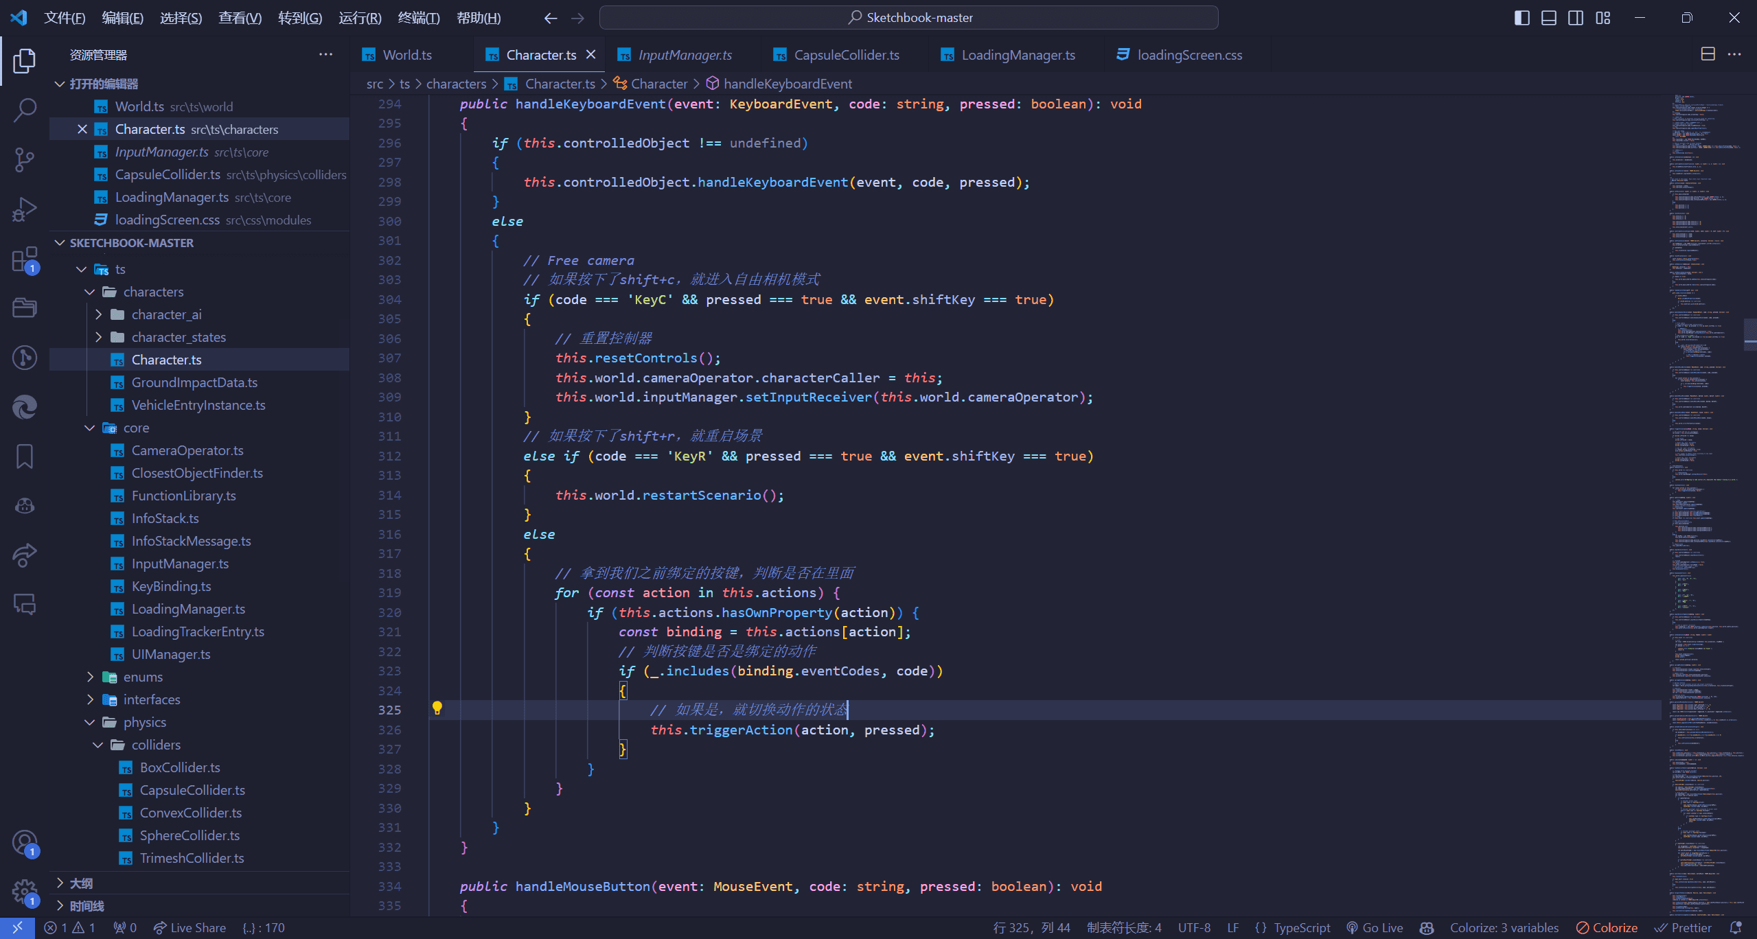Open the Copilot robot activity icon
Screen dimensions: 1757x939
point(25,505)
